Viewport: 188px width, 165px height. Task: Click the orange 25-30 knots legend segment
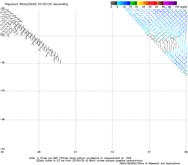[x=147, y=3]
